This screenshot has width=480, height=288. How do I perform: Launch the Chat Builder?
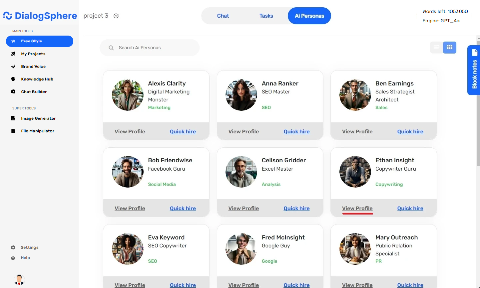click(x=33, y=91)
